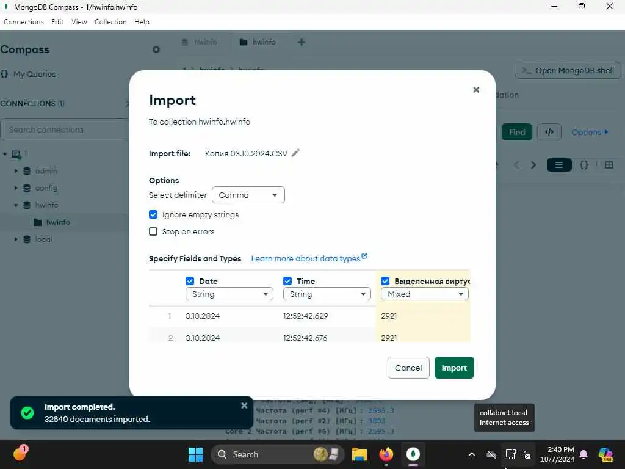
Task: Click the Search connections field
Action: tap(65, 129)
